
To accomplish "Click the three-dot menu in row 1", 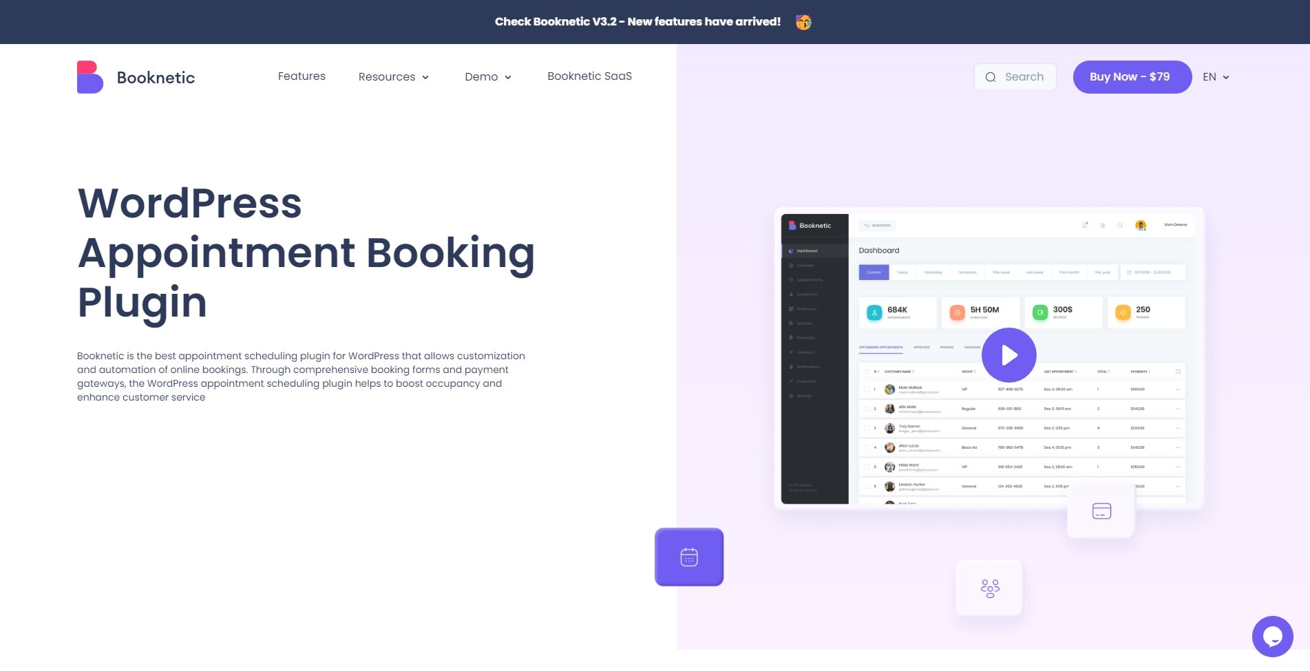I will pos(1178,390).
